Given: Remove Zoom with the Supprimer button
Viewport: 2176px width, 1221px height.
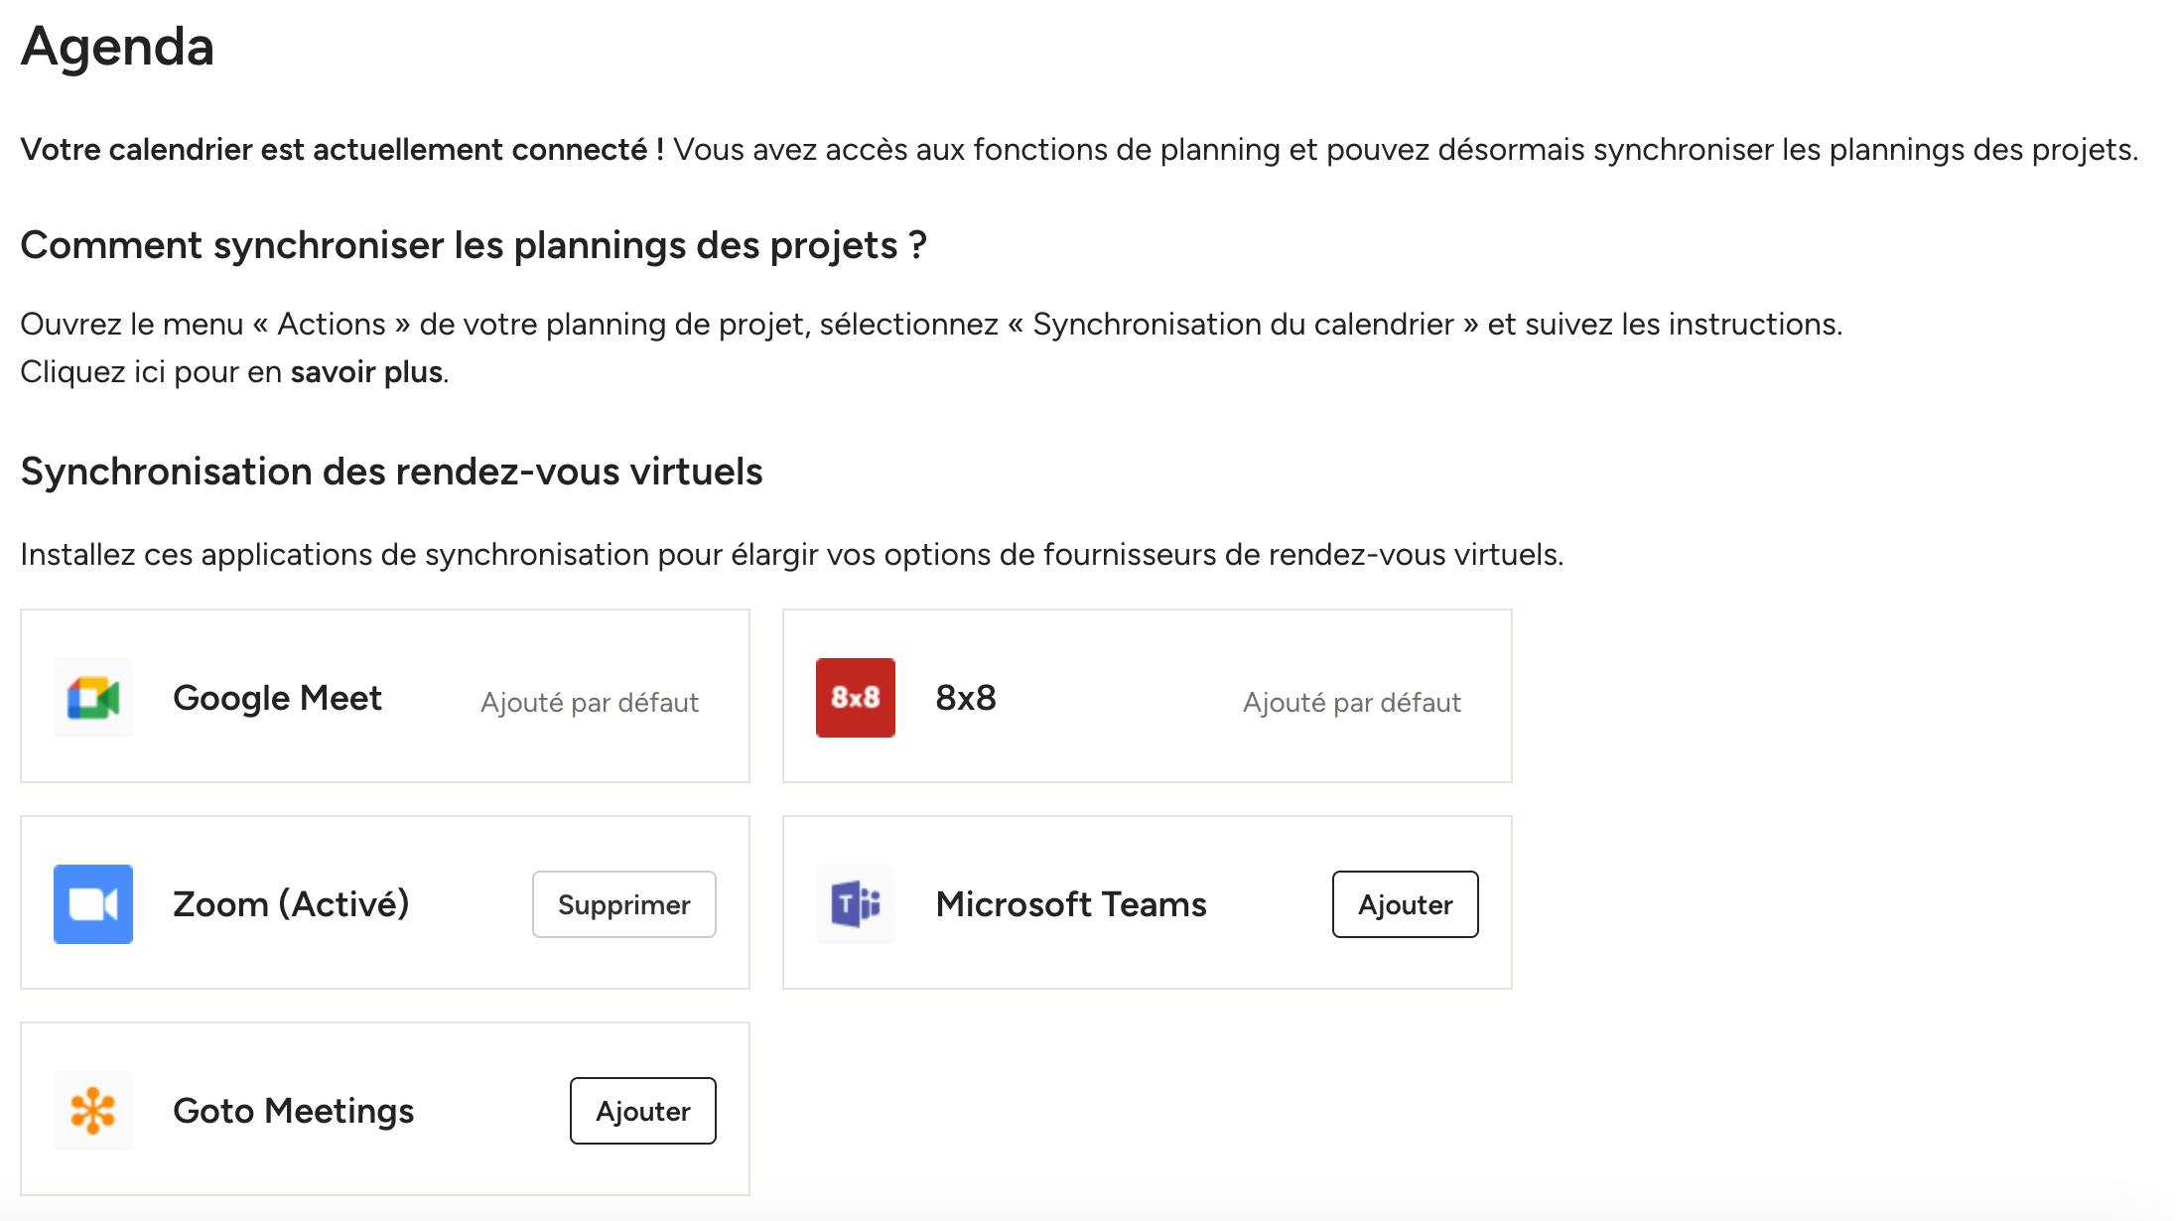Looking at the screenshot, I should (624, 904).
